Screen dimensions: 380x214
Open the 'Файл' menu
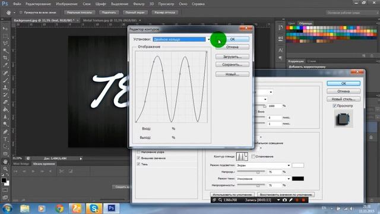[17, 4]
